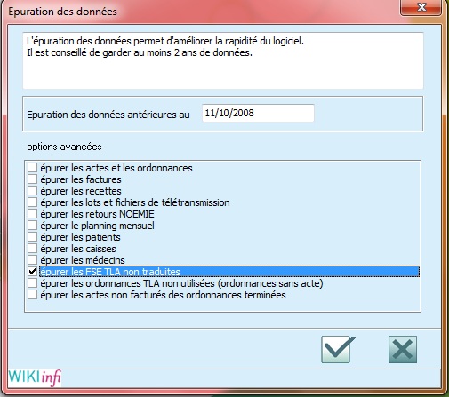Enable épurer les caisses option

tap(32, 249)
